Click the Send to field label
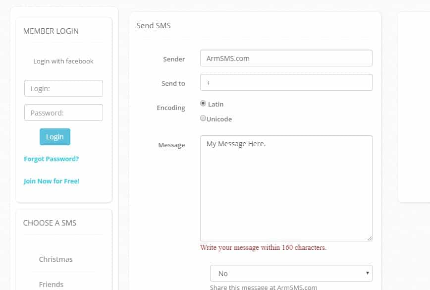Viewport: 430px width, 290px height. click(173, 83)
